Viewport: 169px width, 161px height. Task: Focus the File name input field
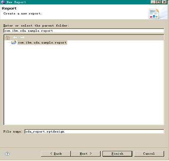coord(94,131)
